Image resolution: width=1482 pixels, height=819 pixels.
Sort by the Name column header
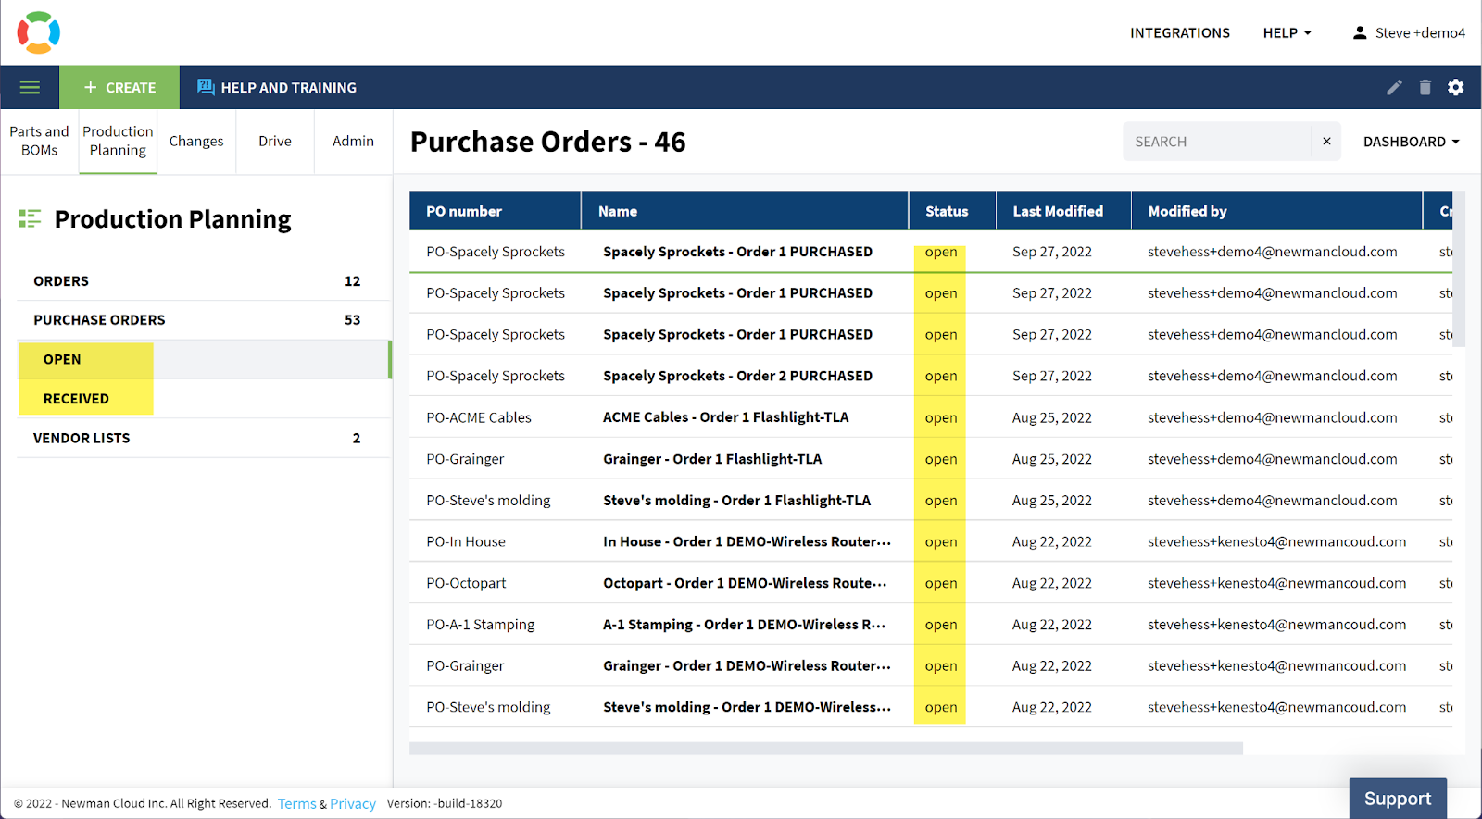point(745,211)
